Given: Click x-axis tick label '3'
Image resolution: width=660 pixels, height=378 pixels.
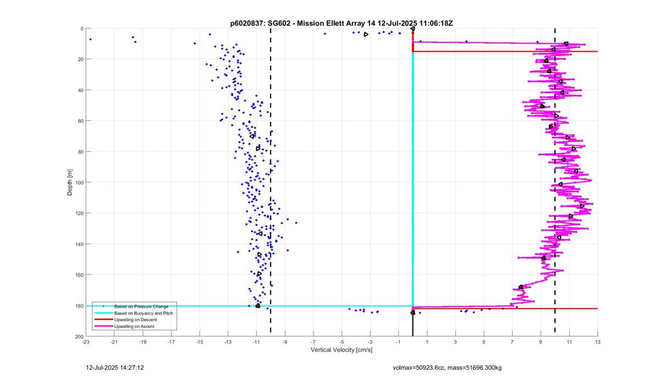Looking at the screenshot, I should point(455,342).
